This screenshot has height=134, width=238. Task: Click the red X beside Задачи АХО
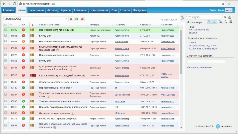71,19
